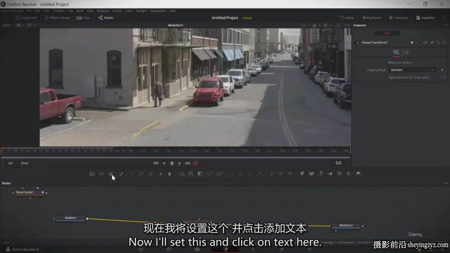
Task: Select the Text+ tool in Fusion toolbar
Action: point(111,174)
